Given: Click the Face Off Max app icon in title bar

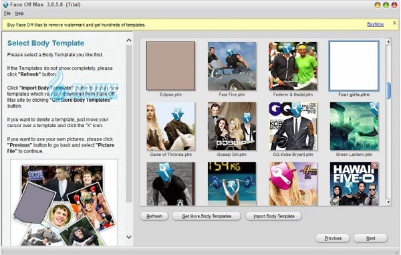Looking at the screenshot, I should tap(5, 5).
